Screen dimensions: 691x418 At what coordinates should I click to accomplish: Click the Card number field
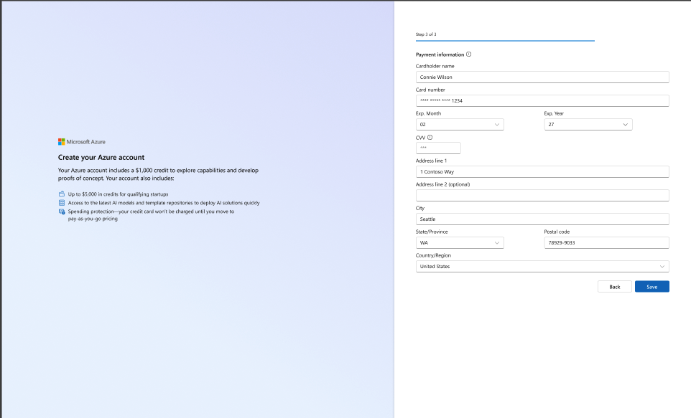[x=542, y=101]
